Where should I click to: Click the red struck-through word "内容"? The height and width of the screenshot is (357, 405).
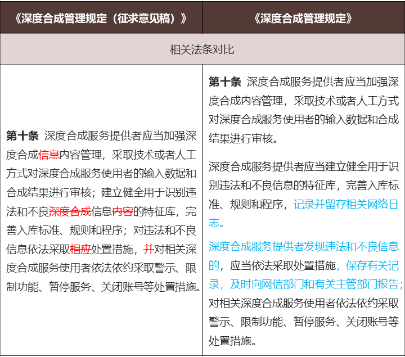click(122, 212)
